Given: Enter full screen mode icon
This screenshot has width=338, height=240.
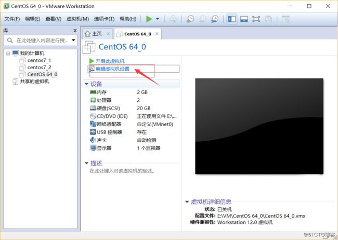Looking at the screenshot, I should click(x=256, y=19).
